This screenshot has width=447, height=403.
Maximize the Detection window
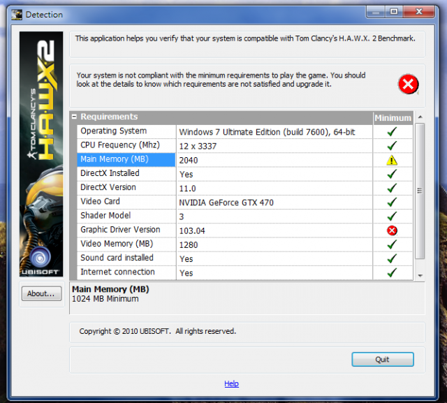pos(394,12)
